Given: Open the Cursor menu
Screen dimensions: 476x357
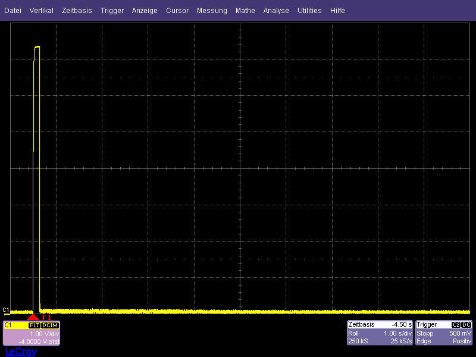Looking at the screenshot, I should tap(177, 11).
